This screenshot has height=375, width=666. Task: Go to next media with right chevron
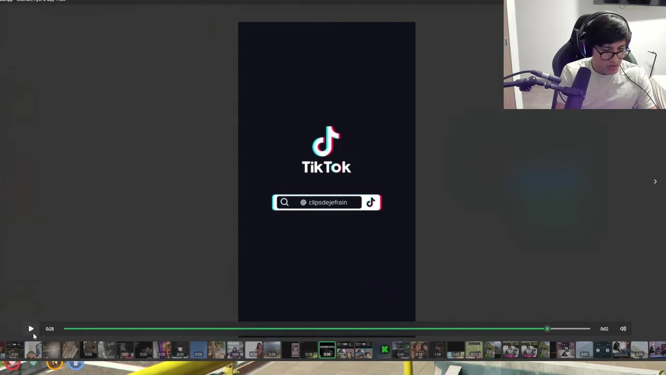tap(655, 181)
